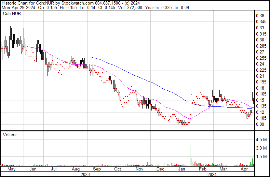This screenshot has width=270, height=177.
Task: Click the Volume panel label
Action: (x=10, y=135)
